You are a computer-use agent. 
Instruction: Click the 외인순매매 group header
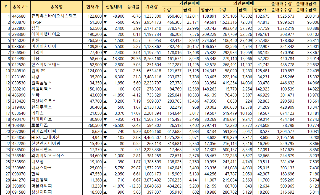(243, 4)
